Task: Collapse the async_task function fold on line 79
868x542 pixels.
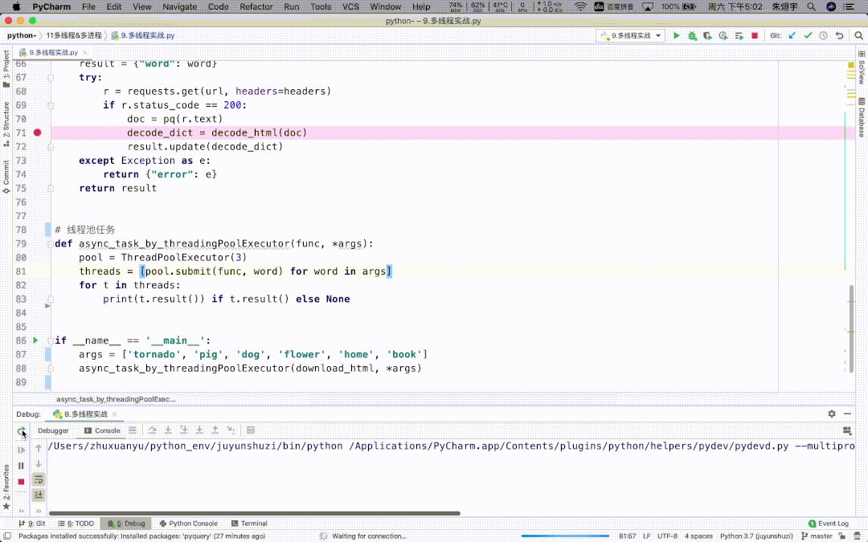Action: click(51, 244)
